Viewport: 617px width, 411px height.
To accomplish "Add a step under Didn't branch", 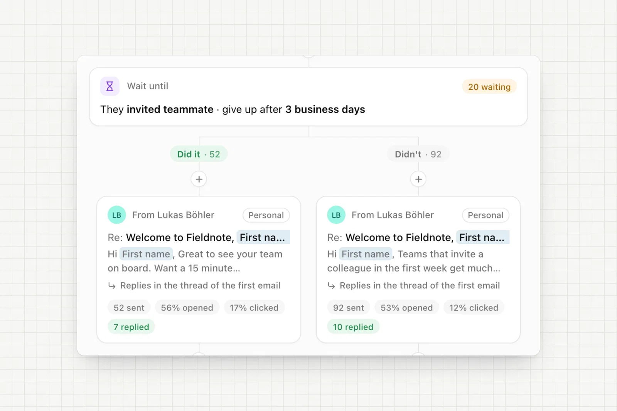I will click(x=418, y=179).
